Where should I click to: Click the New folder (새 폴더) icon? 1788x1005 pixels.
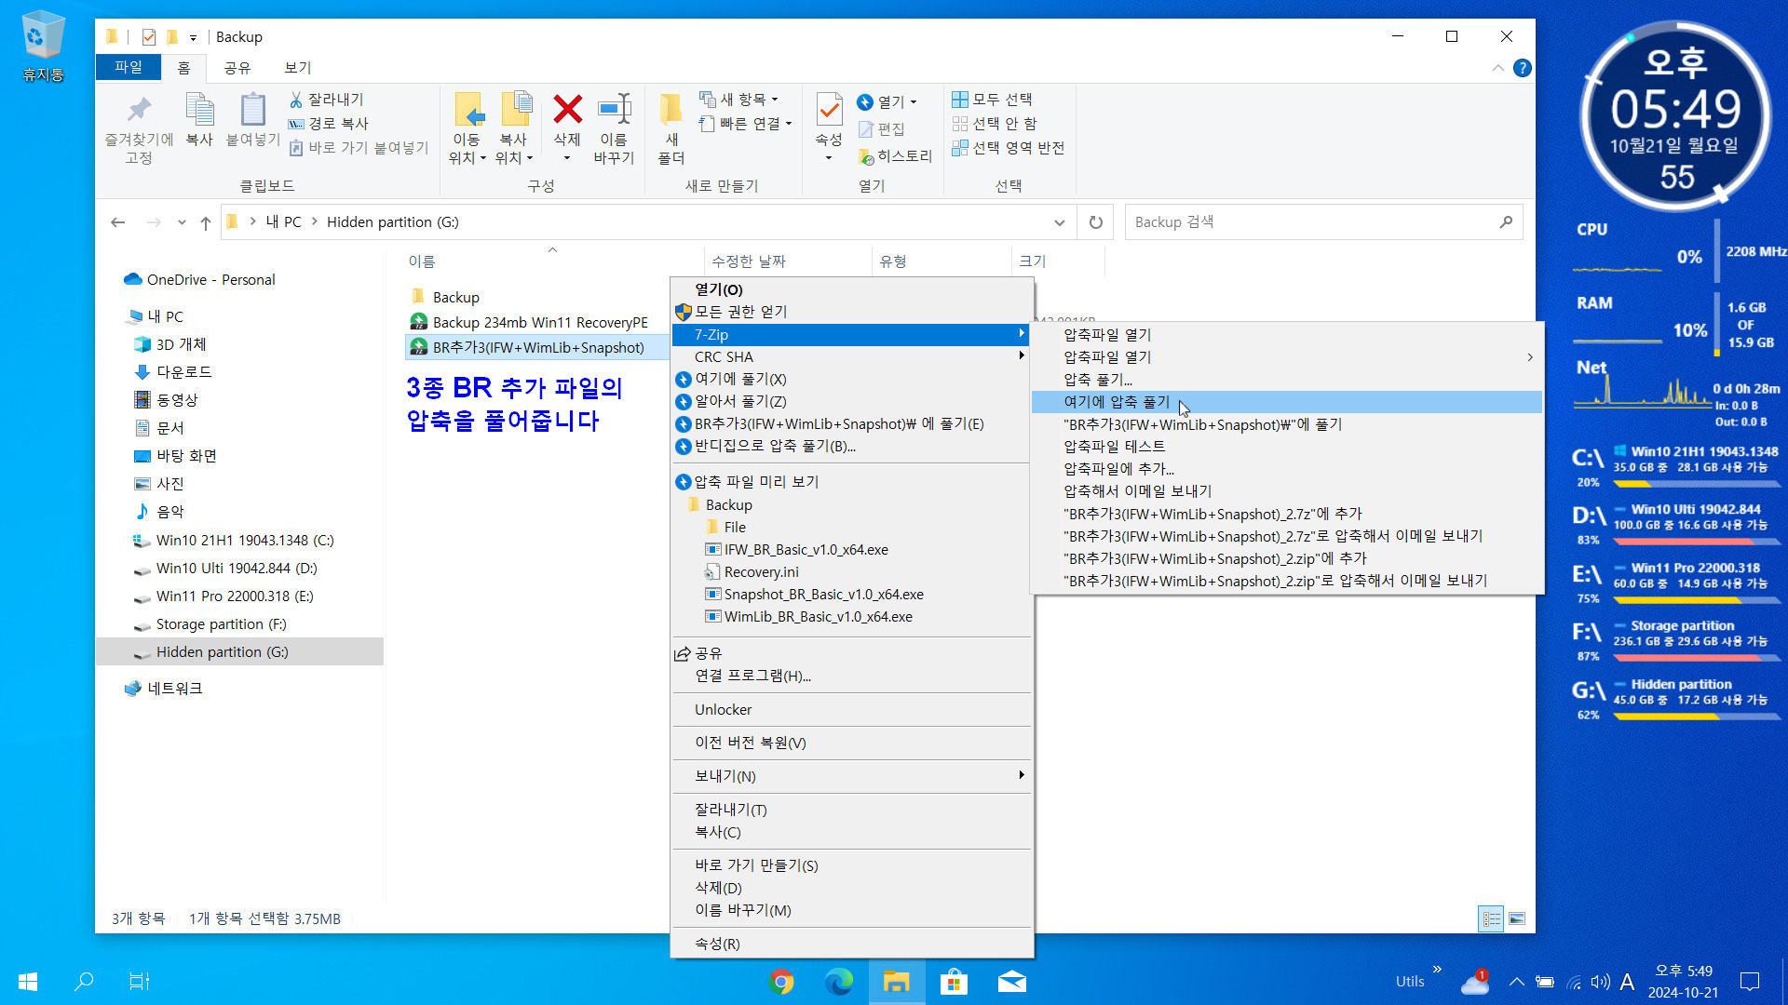(670, 110)
